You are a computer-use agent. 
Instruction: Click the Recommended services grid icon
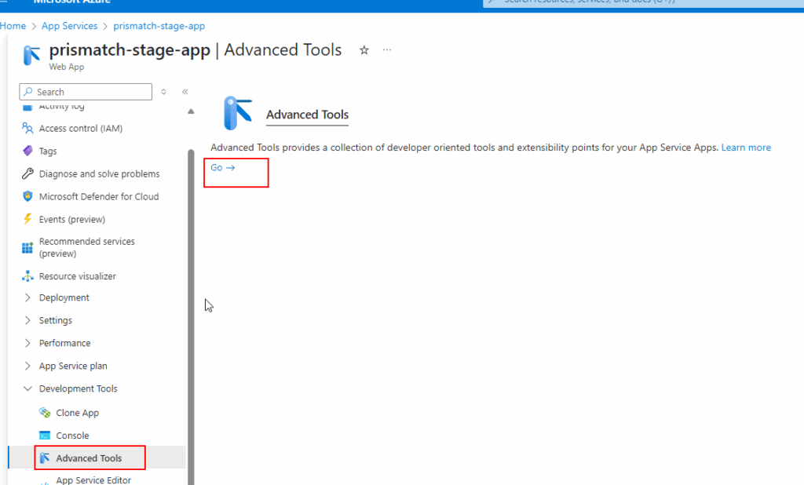point(27,248)
